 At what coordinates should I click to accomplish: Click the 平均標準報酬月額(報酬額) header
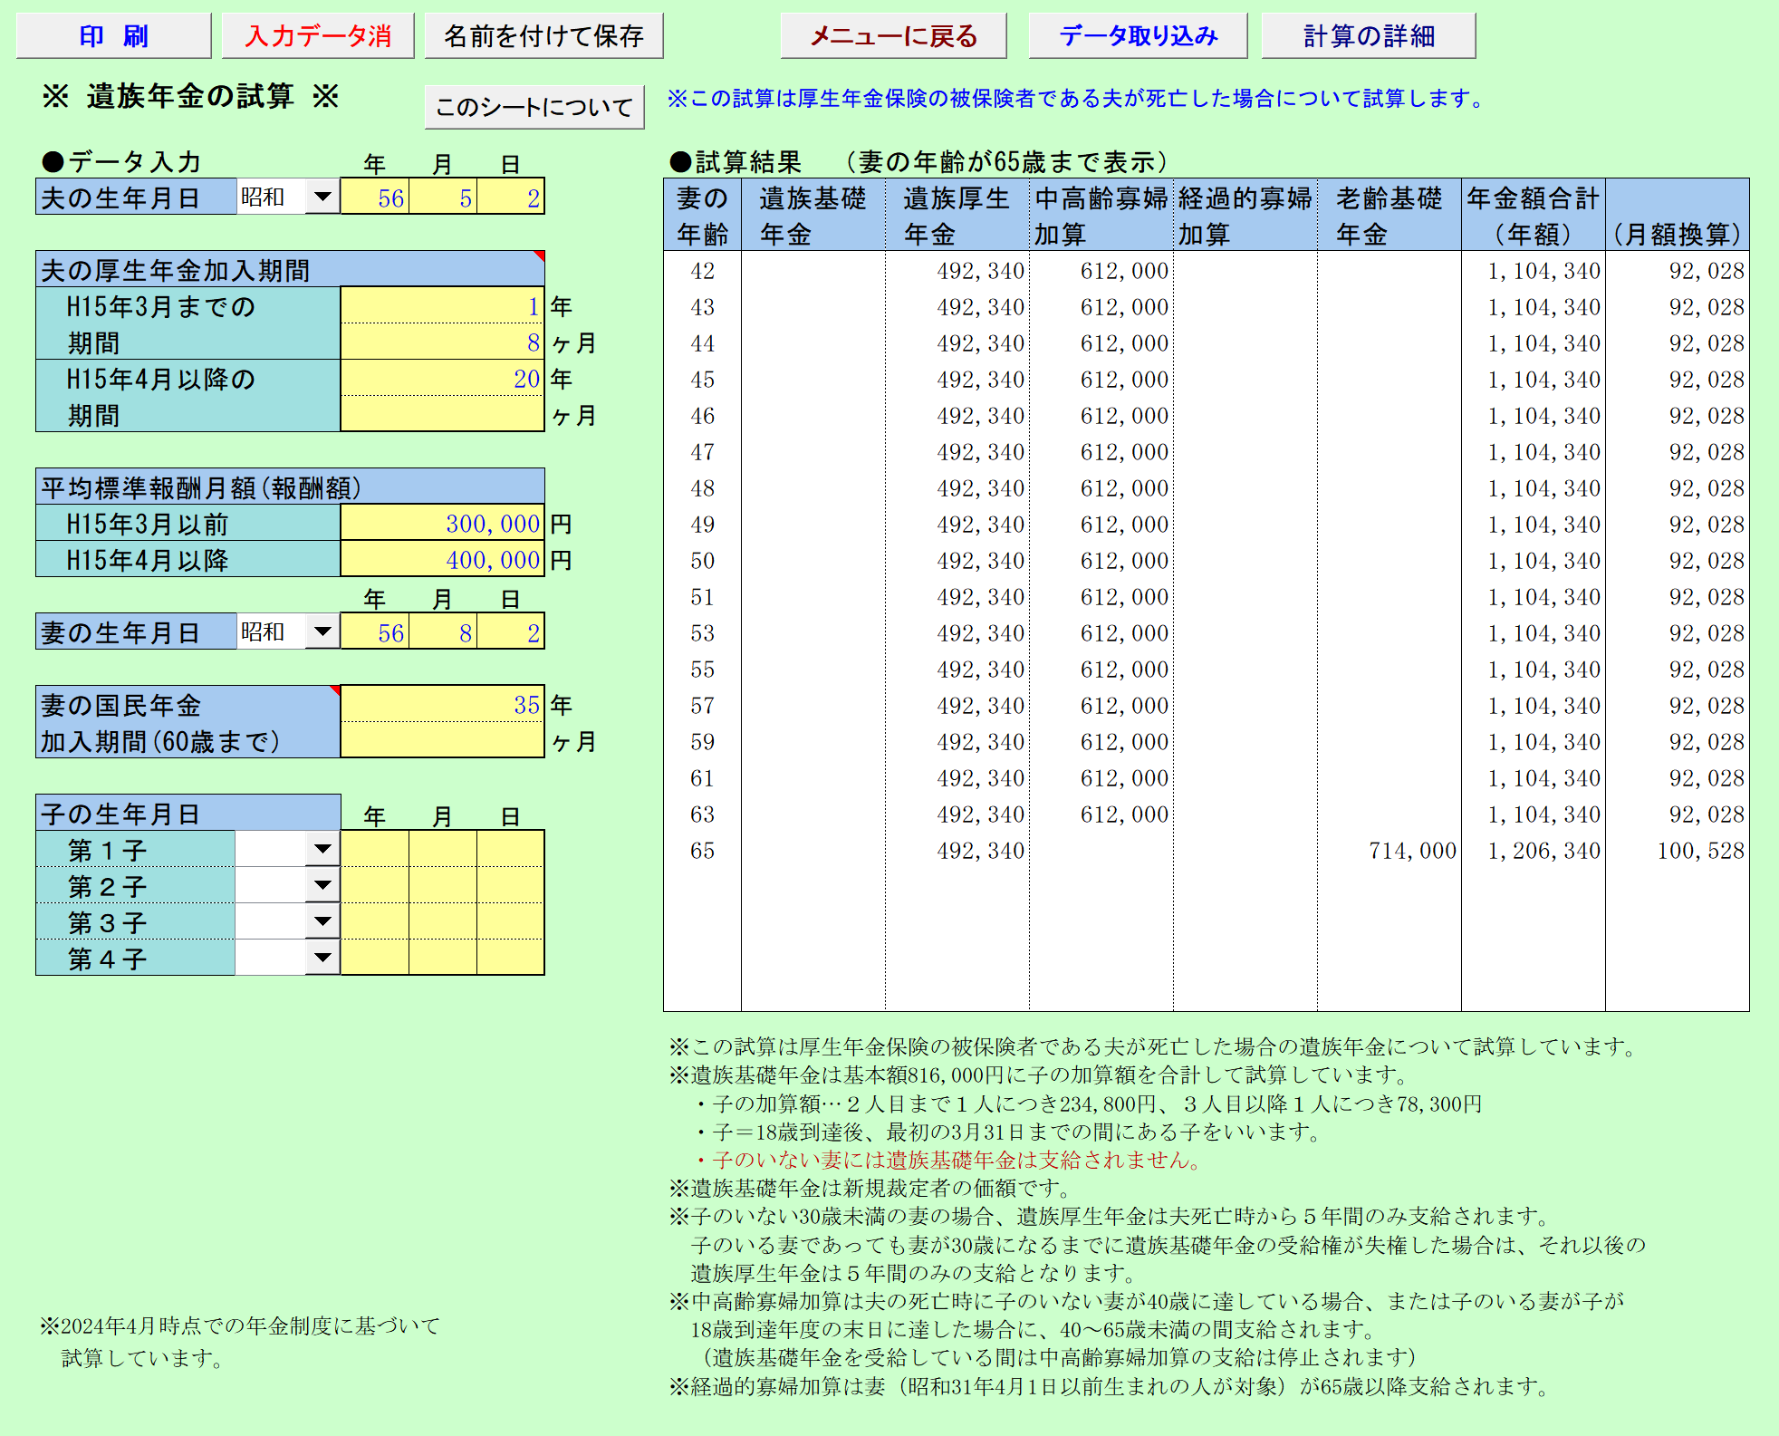point(290,487)
